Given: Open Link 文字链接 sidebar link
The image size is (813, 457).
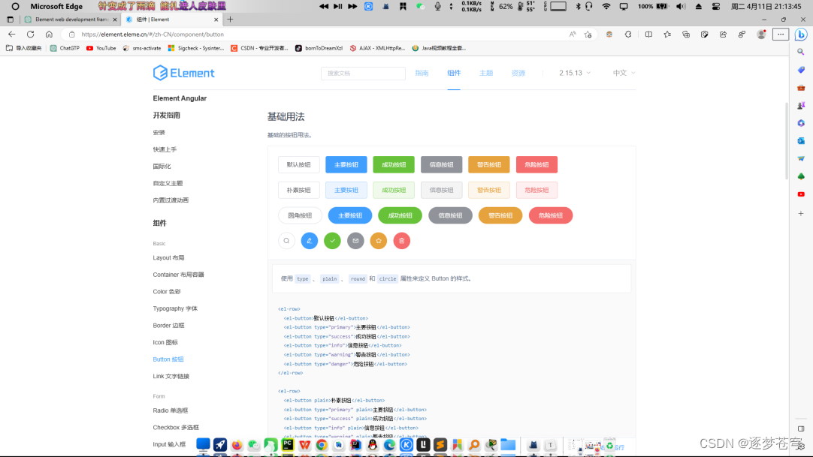Looking at the screenshot, I should (171, 376).
